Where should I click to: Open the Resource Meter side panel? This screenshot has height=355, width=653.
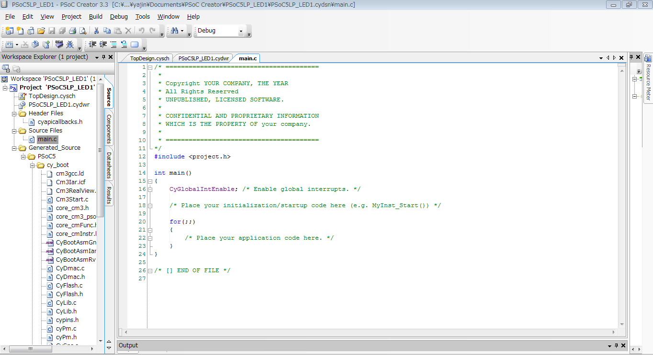click(x=648, y=78)
